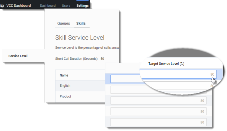The height and width of the screenshot is (131, 227).
Task: Click the second-row service level input
Action: click(x=158, y=90)
